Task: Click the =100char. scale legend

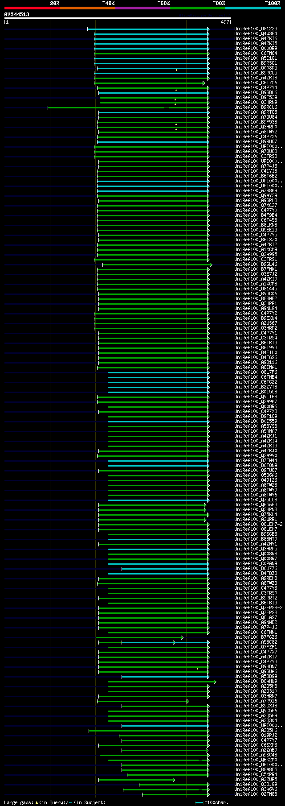Action: pos(212,802)
